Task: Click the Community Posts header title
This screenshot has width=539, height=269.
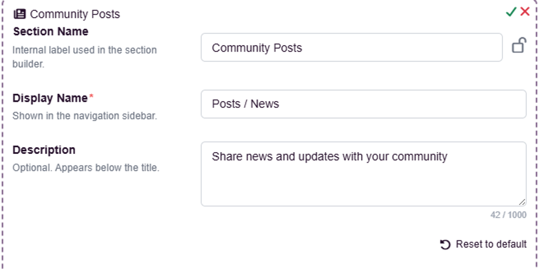Action: coord(75,15)
